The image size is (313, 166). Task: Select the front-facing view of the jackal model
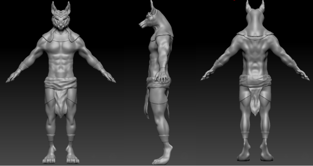(x=61, y=82)
